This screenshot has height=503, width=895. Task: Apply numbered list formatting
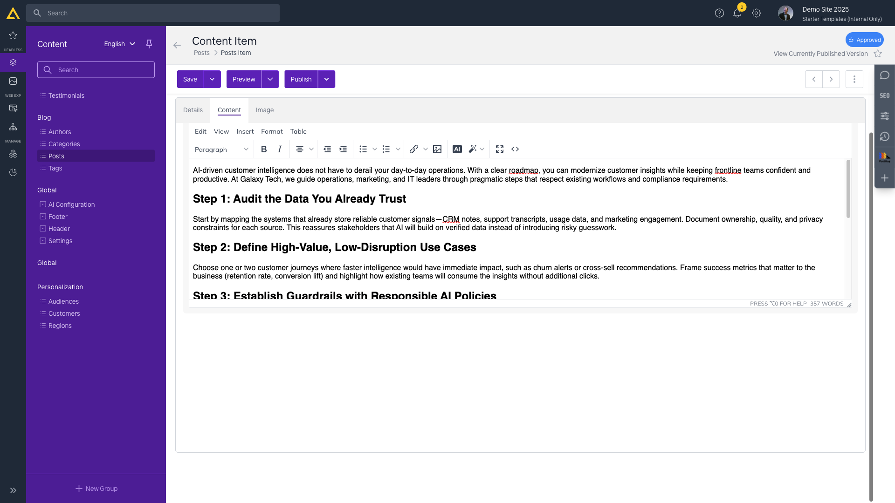(x=386, y=149)
